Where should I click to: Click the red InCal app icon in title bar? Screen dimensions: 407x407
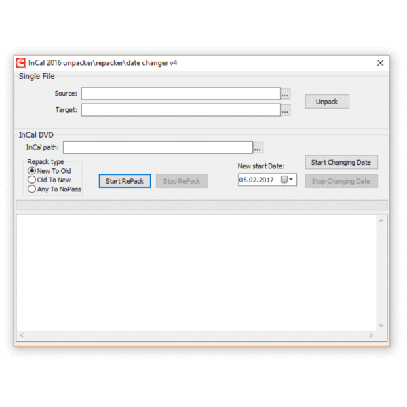tap(20, 63)
